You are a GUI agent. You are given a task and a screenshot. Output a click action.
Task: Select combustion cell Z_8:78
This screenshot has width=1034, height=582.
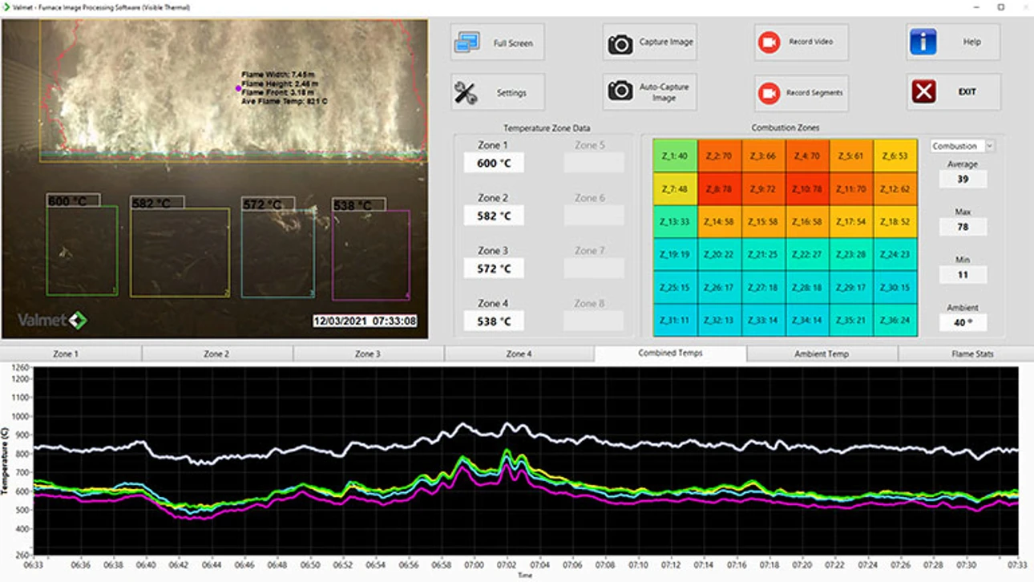pyautogui.click(x=718, y=189)
